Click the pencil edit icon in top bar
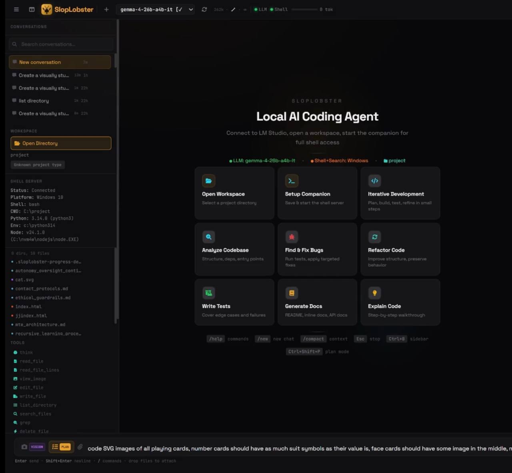The width and height of the screenshot is (512, 473). point(233,9)
